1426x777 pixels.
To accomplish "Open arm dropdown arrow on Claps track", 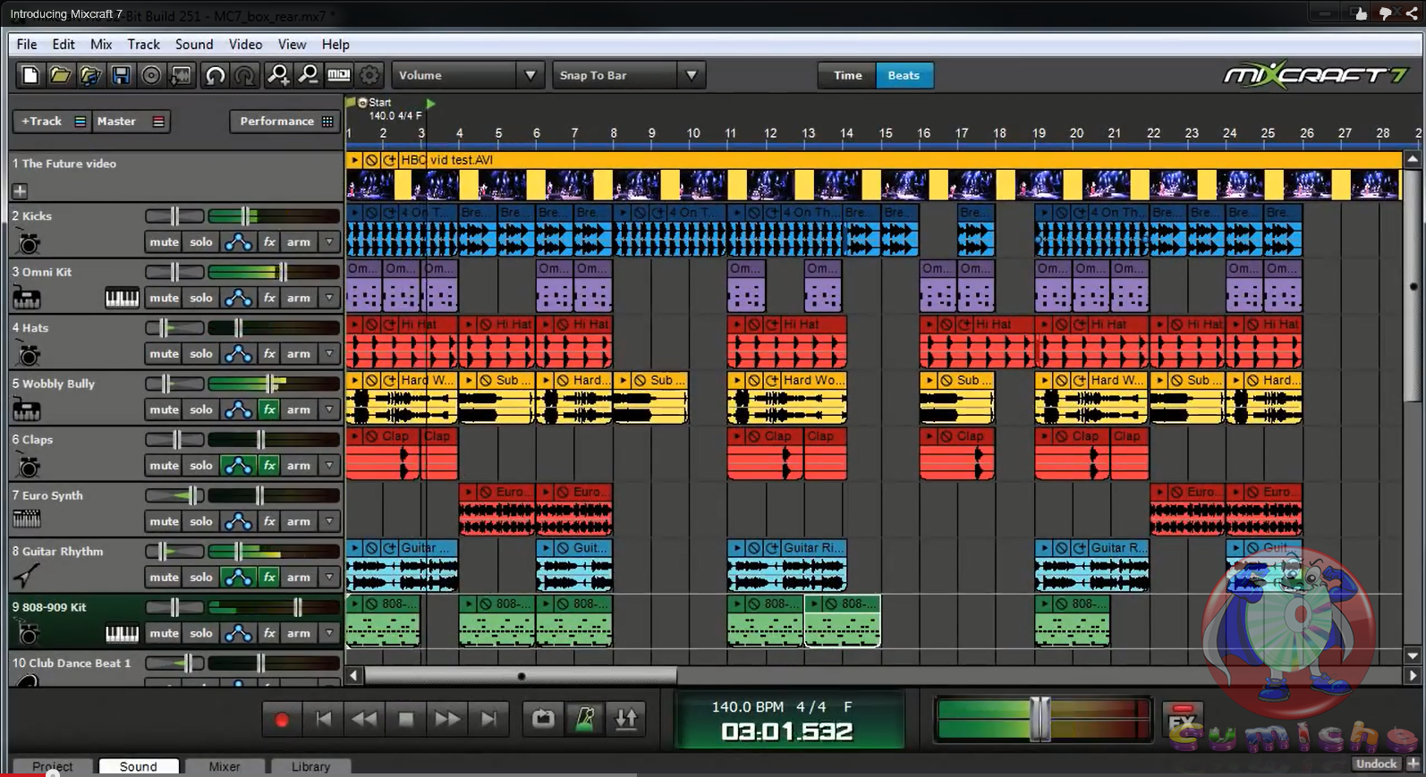I will (329, 466).
